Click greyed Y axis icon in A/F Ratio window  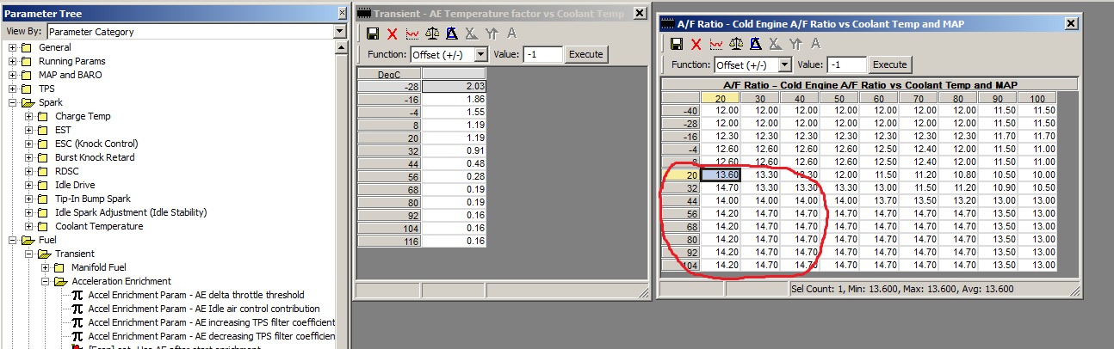[x=795, y=44]
